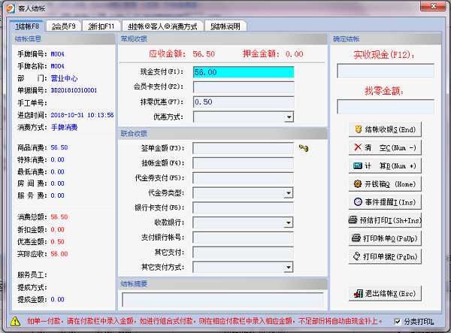The width and height of the screenshot is (451, 333).
Task: Open the 其它支付方式 dropdown
Action: tap(288, 268)
